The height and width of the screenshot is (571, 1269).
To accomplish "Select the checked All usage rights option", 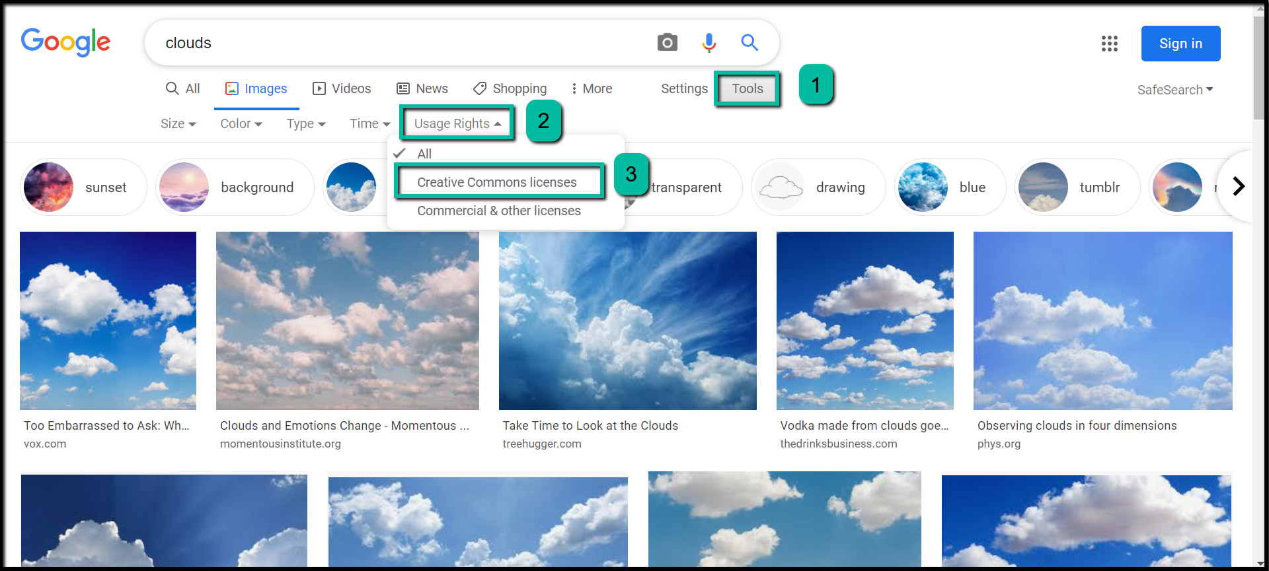I will click(x=424, y=154).
